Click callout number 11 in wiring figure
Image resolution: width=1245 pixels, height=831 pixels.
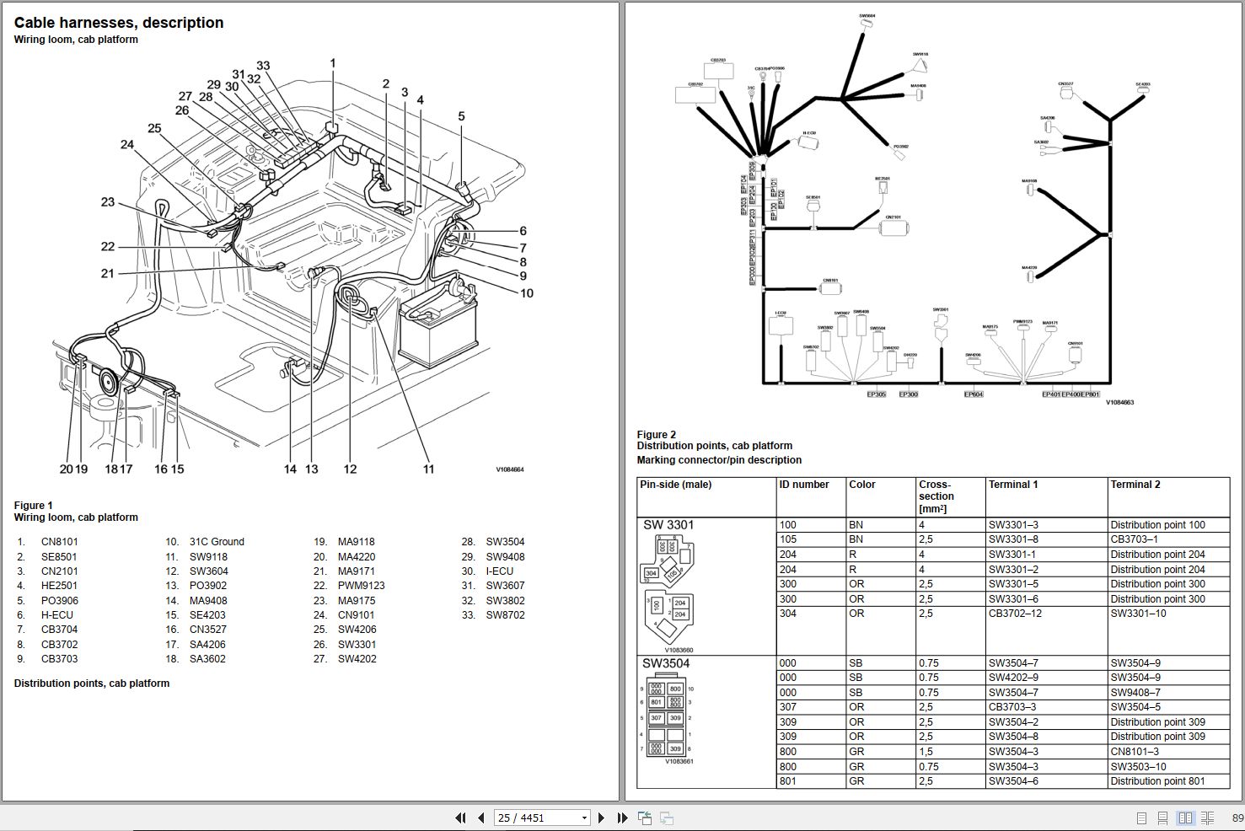428,469
